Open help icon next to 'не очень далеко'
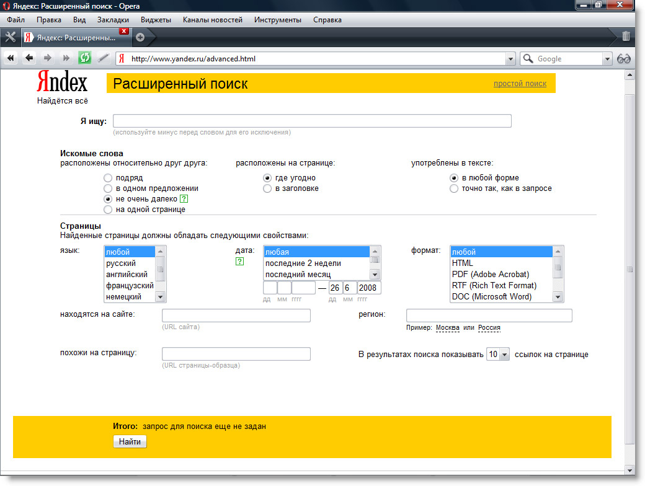This screenshot has height=486, width=645. point(184,199)
